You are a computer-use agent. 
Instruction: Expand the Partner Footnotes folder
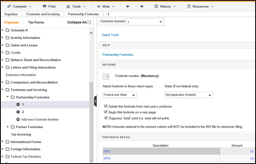click(x=8, y=127)
